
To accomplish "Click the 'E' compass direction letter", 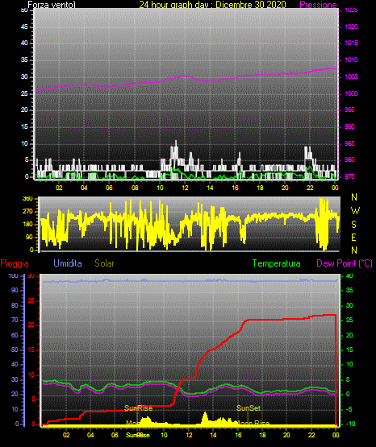I will [x=353, y=237].
